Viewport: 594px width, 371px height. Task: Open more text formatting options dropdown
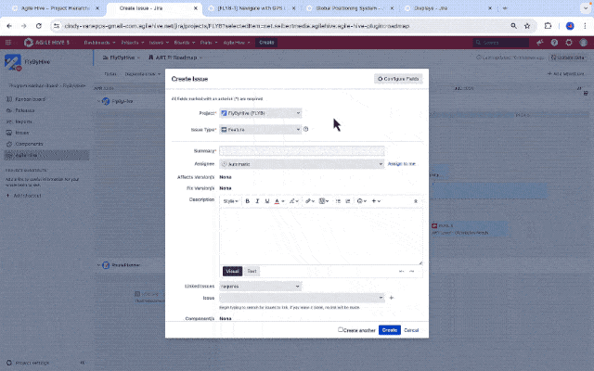[294, 201]
